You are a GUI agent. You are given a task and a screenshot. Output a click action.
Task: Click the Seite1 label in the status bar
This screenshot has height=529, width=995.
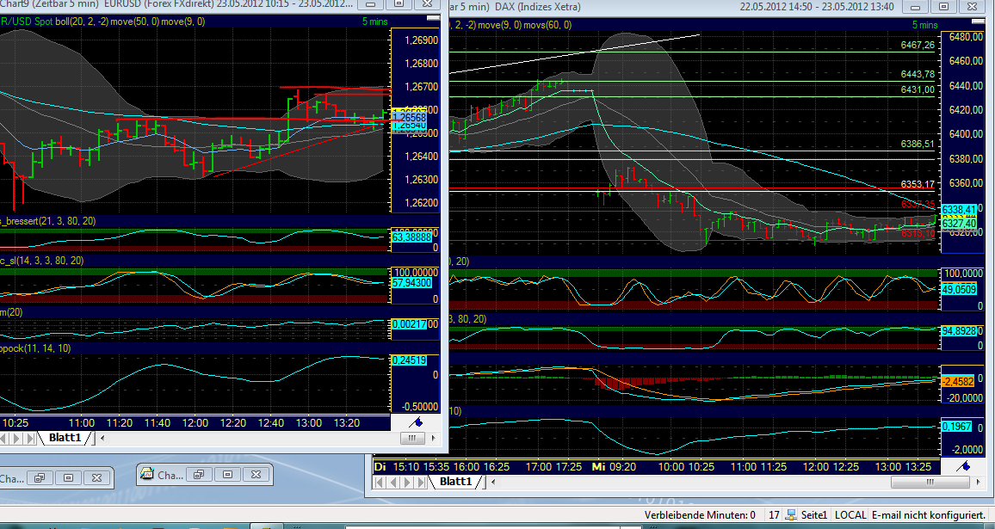coord(814,514)
